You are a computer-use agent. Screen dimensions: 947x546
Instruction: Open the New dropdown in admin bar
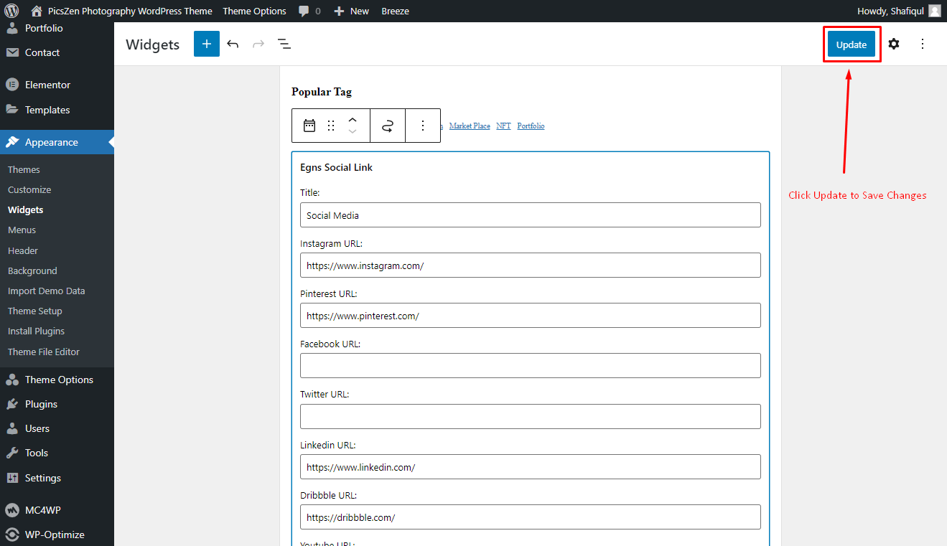352,11
